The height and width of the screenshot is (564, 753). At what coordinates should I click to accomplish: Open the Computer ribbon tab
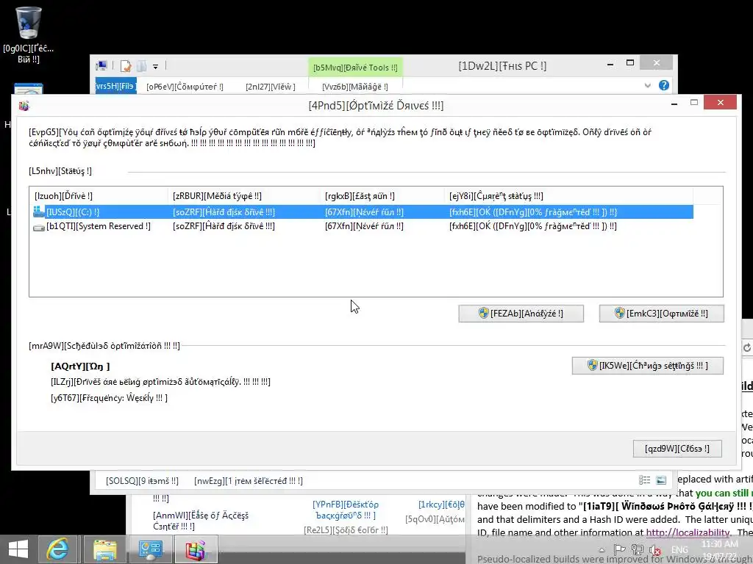[185, 87]
